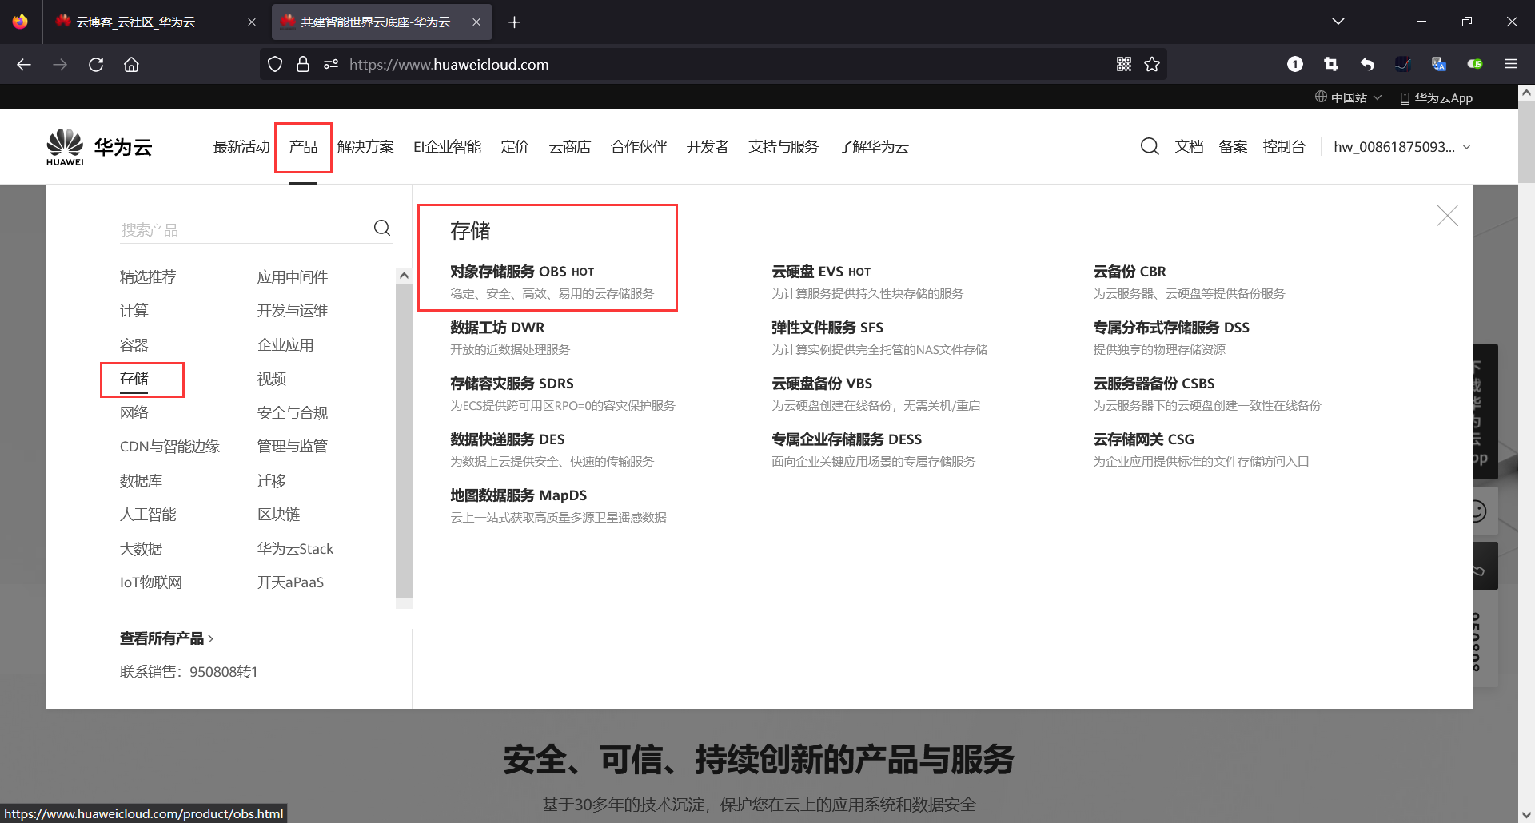This screenshot has height=823, width=1535.
Task: Go to browser home via home icon
Action: point(131,64)
